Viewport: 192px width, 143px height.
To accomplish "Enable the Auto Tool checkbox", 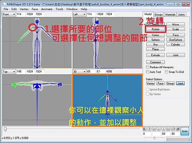I will coord(148,72).
